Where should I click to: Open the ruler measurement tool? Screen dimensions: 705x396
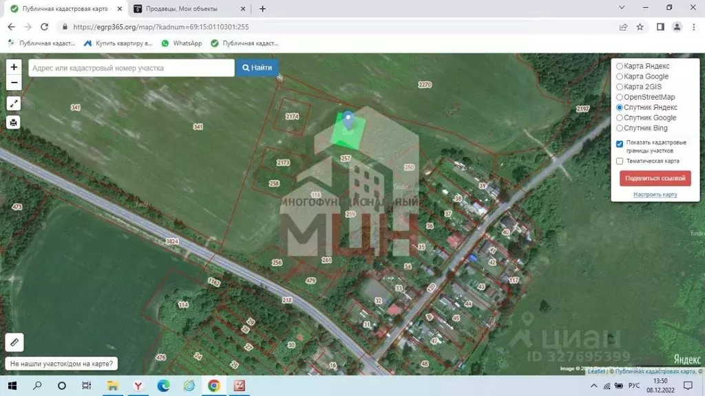(14, 342)
